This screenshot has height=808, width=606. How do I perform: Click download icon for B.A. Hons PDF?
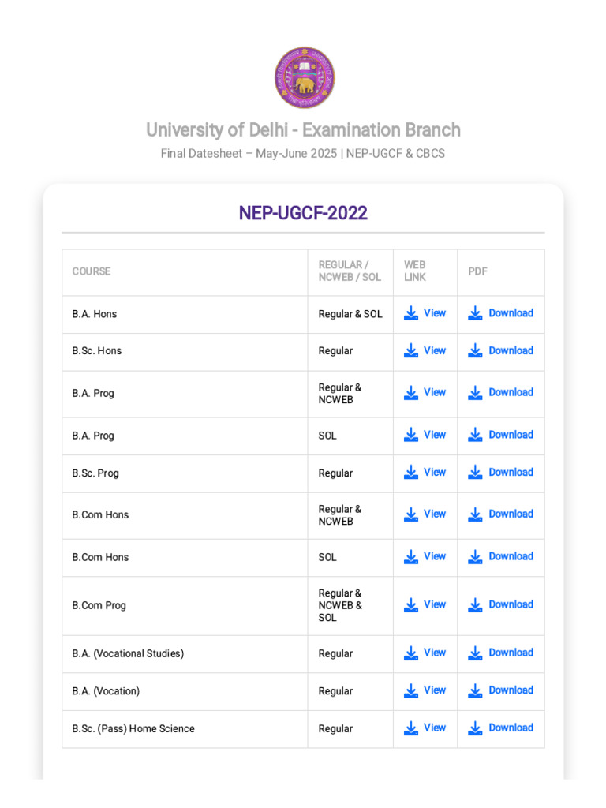(475, 313)
